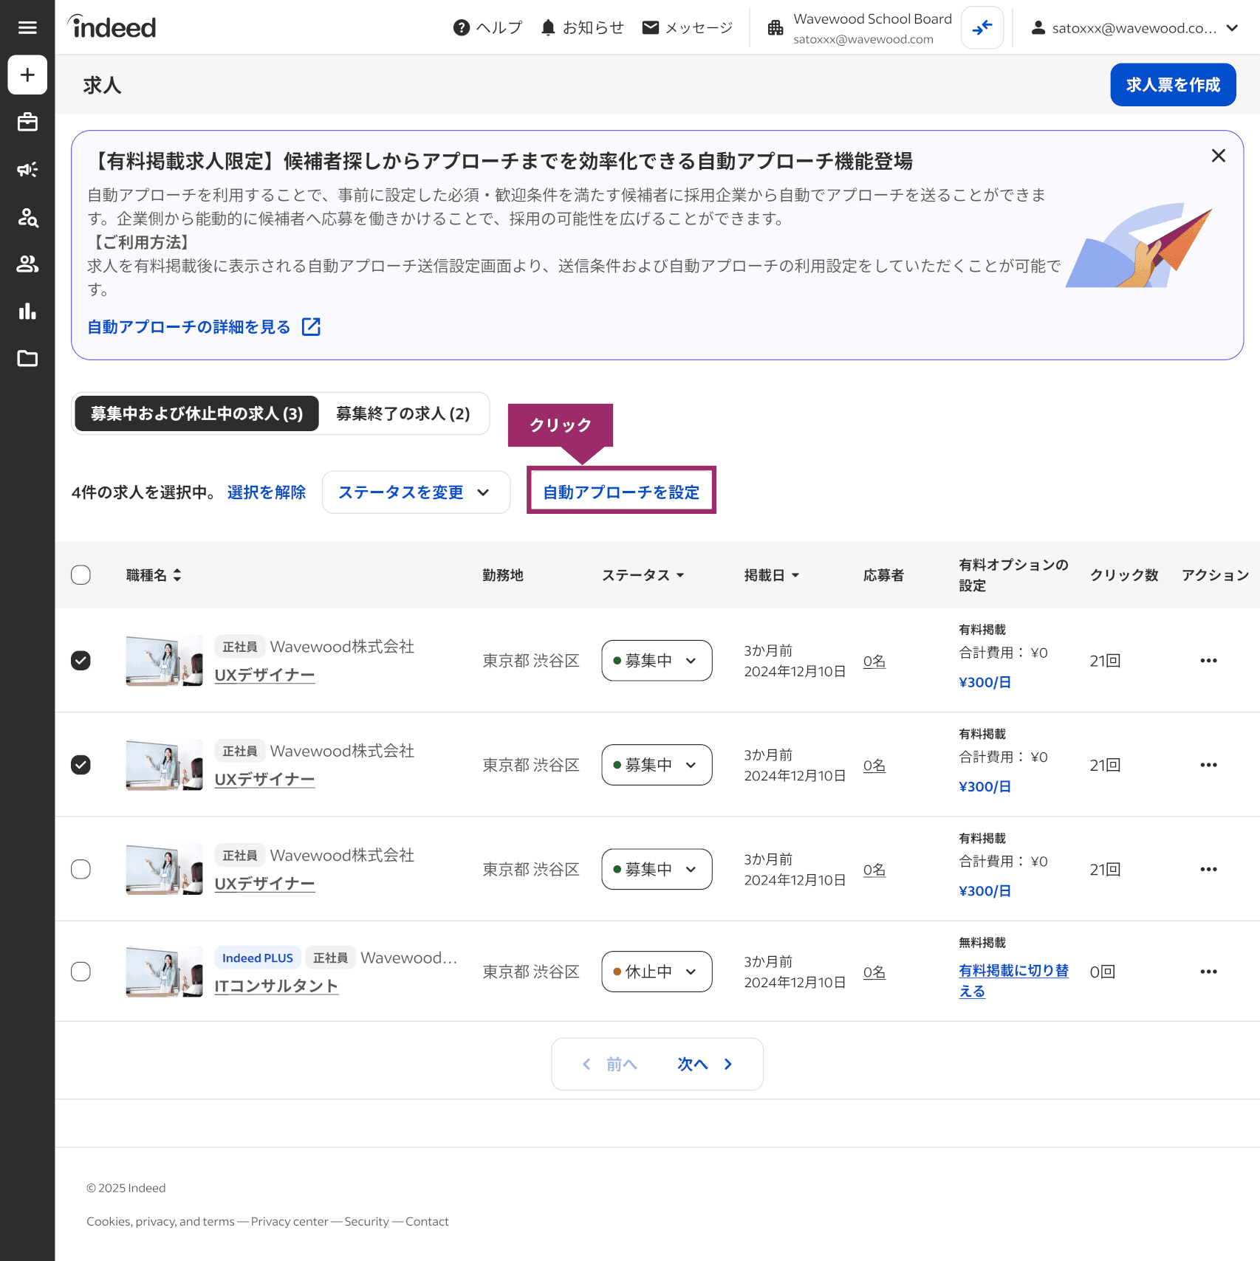Click the plus create icon in sidebar
The image size is (1260, 1261).
tap(27, 75)
